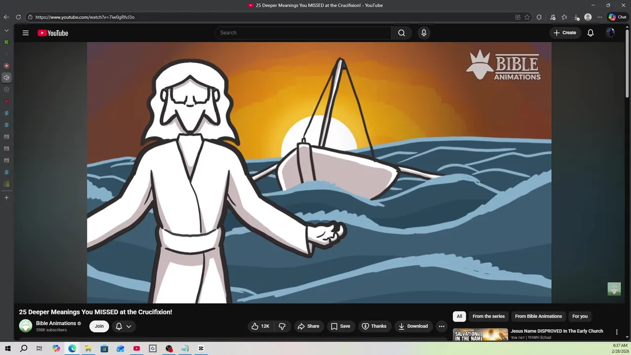Open the YouTube guide hamburger menu
This screenshot has width=631, height=355.
tap(26, 33)
